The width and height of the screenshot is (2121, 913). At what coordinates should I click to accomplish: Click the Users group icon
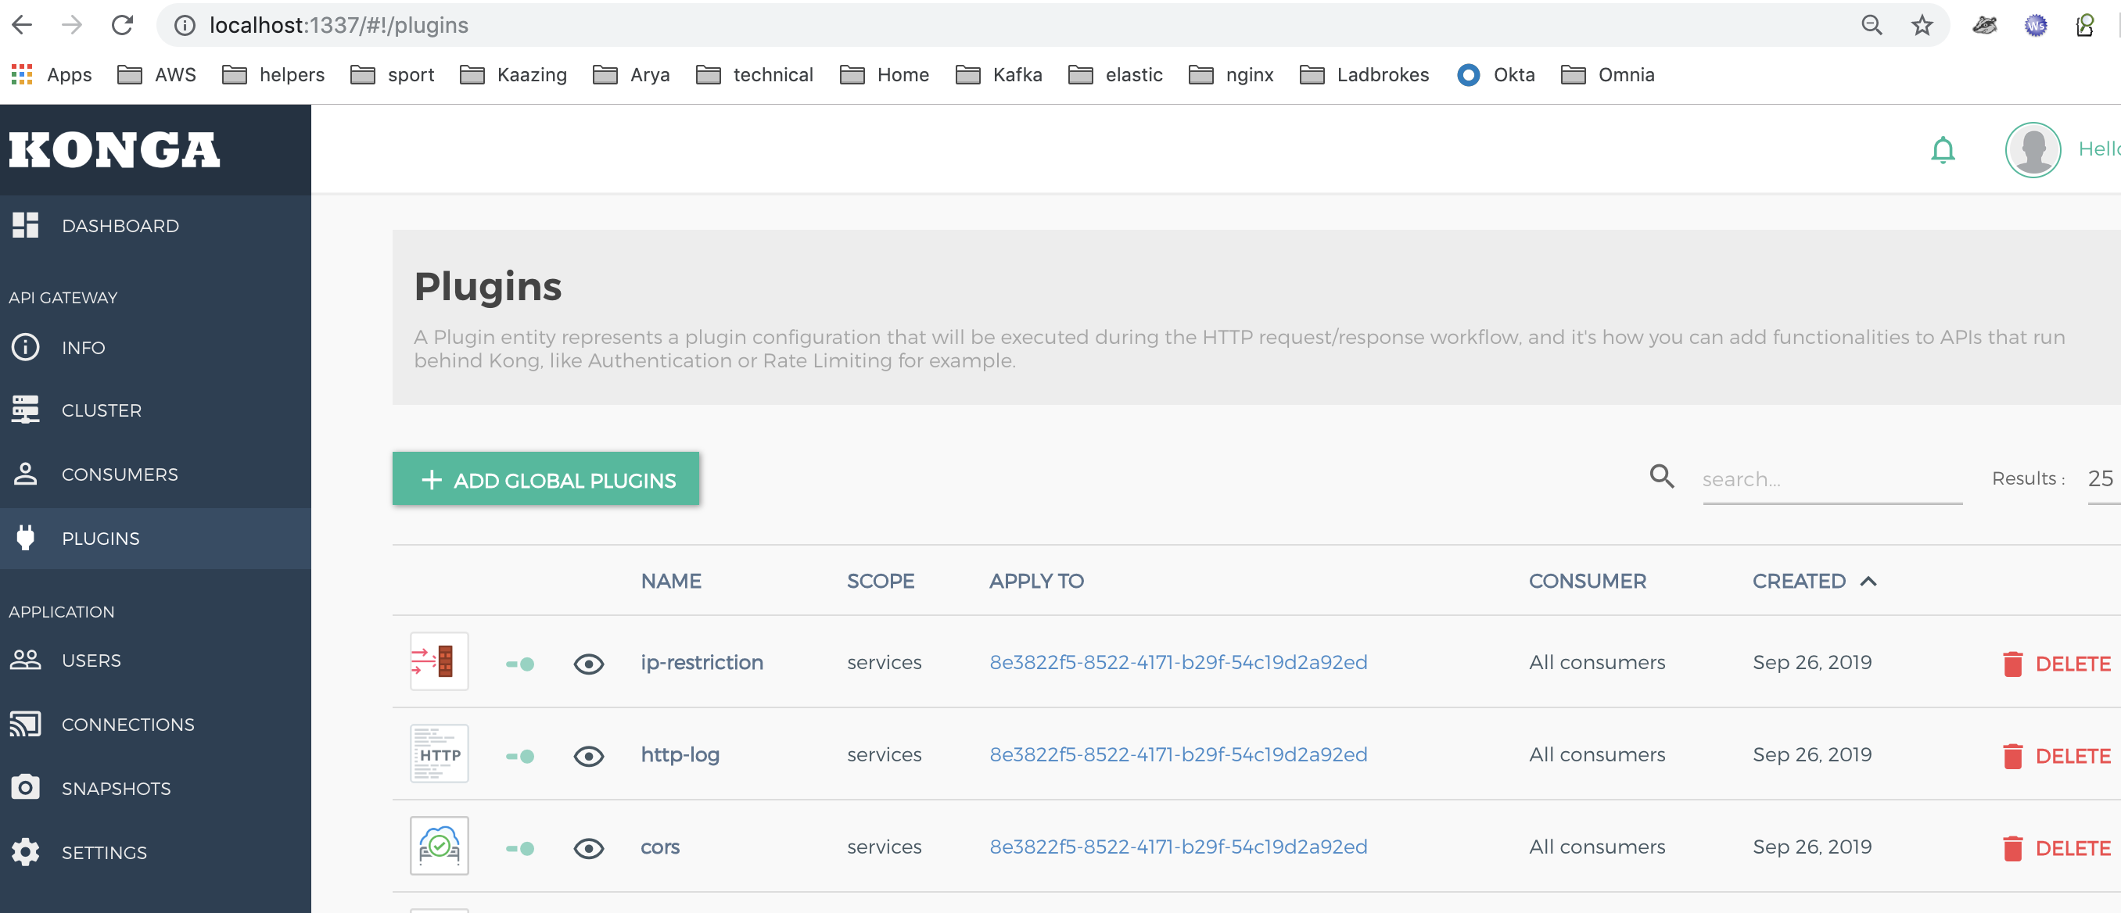(x=26, y=660)
